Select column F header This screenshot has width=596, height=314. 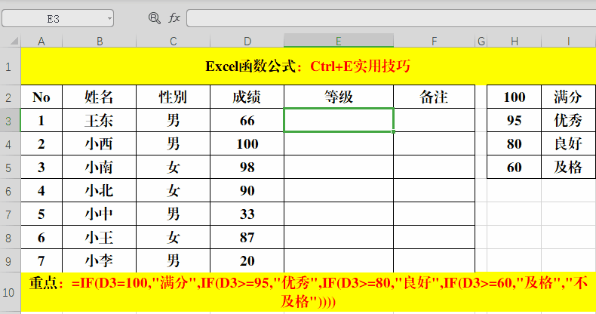click(x=434, y=41)
